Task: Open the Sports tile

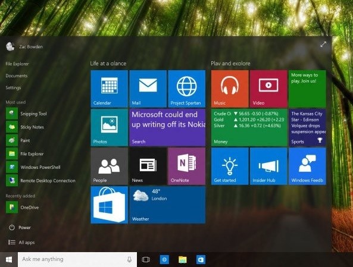Action: (x=307, y=127)
